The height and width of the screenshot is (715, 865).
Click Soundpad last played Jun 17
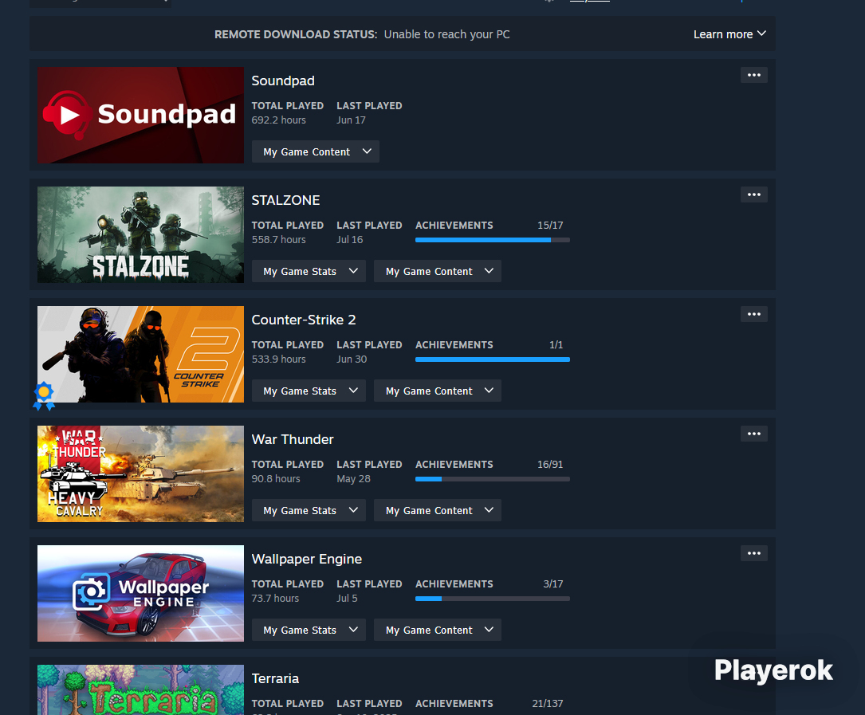[x=352, y=120]
